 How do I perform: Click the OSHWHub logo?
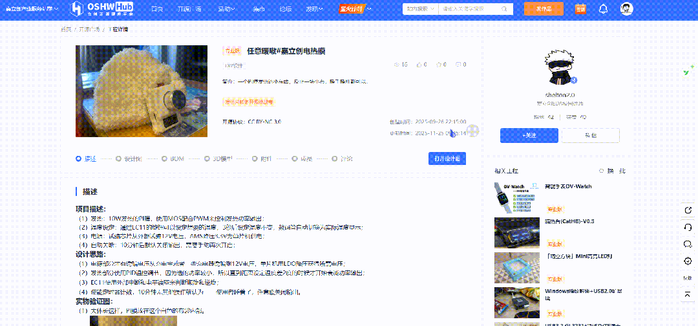click(101, 8)
